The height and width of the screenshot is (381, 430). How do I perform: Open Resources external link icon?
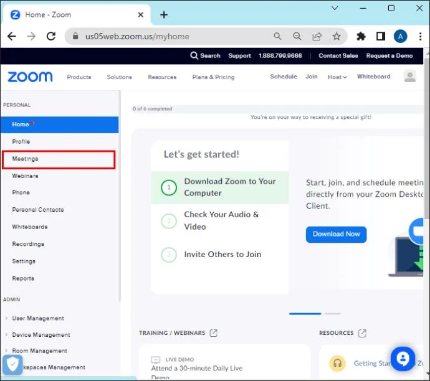pos(362,333)
